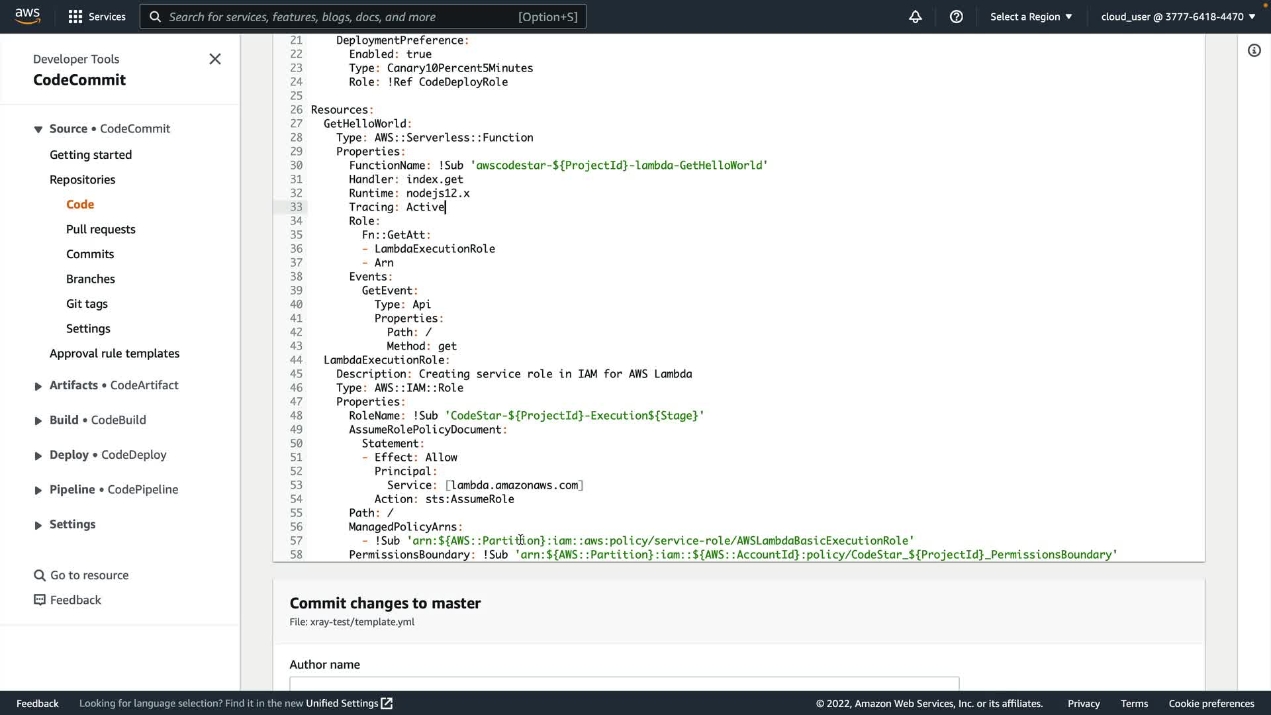The width and height of the screenshot is (1271, 715).
Task: Expand the Build CodeBuild section
Action: 38,420
